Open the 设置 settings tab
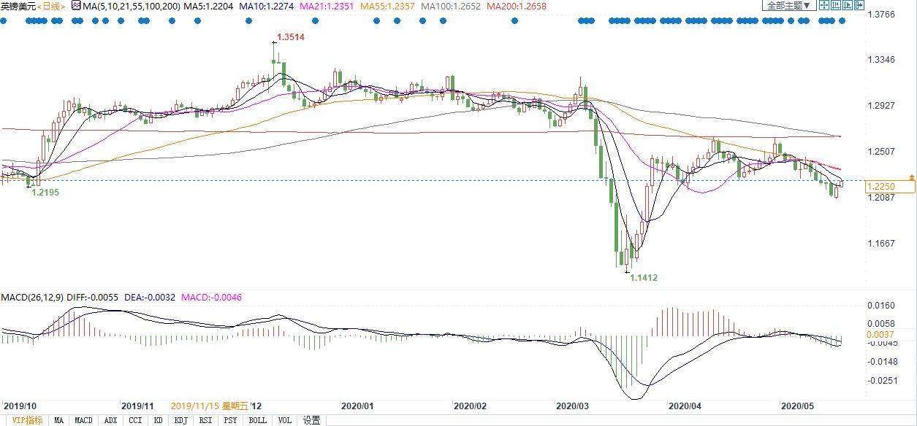The height and width of the screenshot is (426, 917). [x=312, y=420]
